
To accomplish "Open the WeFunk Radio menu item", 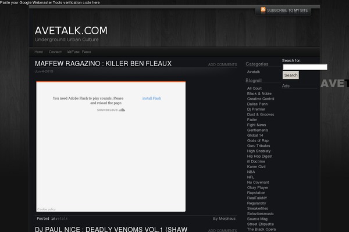I will 79,52.
